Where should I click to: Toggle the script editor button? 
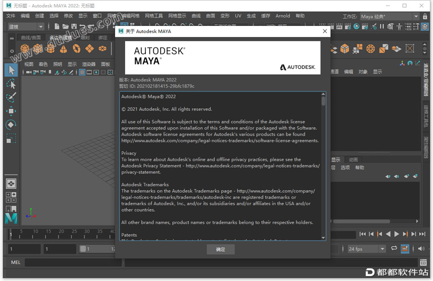tap(423, 262)
